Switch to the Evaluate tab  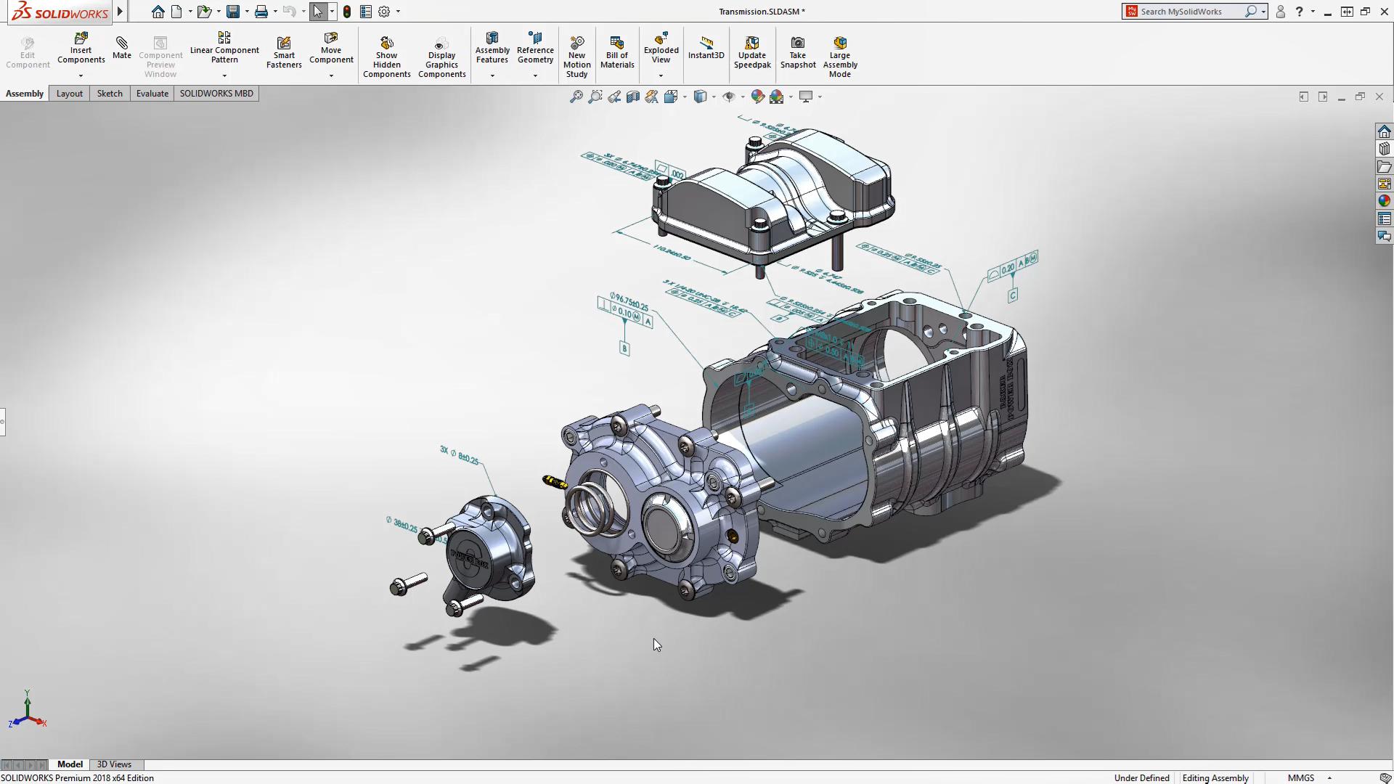pos(152,94)
